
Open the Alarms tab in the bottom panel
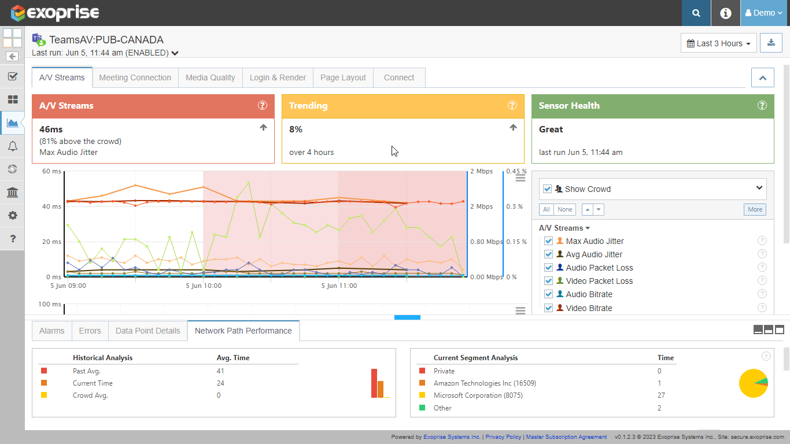click(52, 331)
